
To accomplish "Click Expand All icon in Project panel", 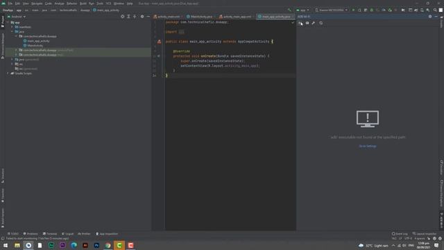I will pos(128,17).
